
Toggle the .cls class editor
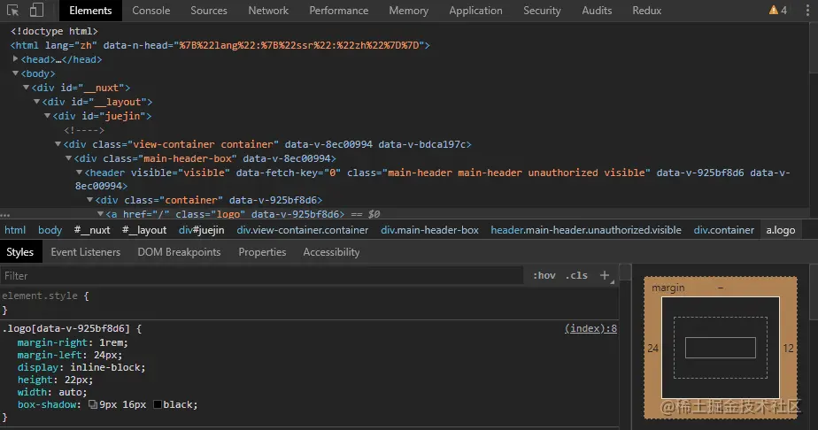(x=576, y=275)
